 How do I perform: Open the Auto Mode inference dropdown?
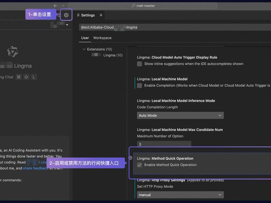click(x=180, y=115)
